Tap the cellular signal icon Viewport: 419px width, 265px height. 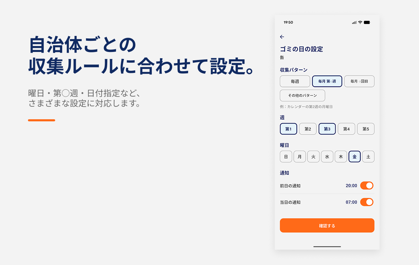(354, 22)
